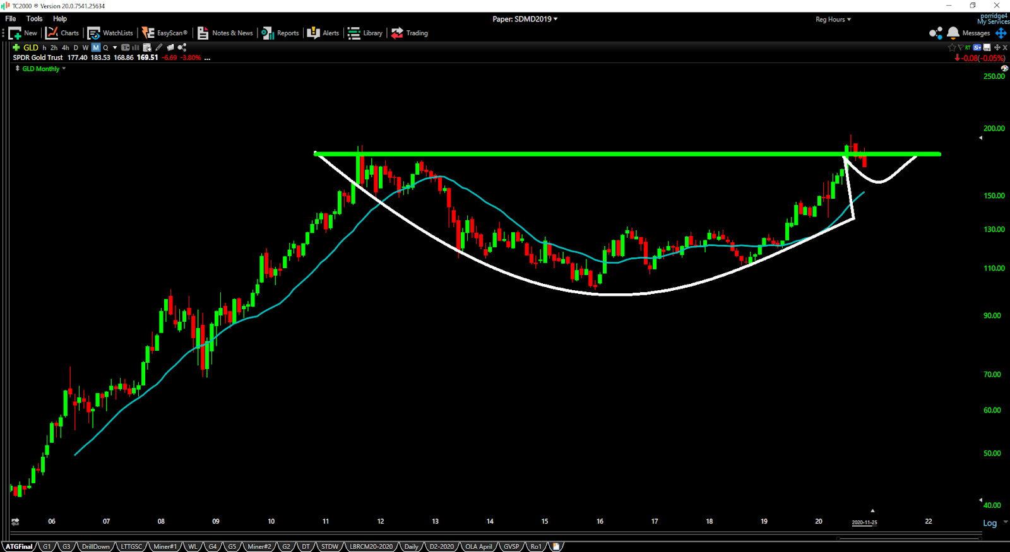Click the green plus add-indicator icon
The width and height of the screenshot is (1010, 552).
click(x=16, y=47)
